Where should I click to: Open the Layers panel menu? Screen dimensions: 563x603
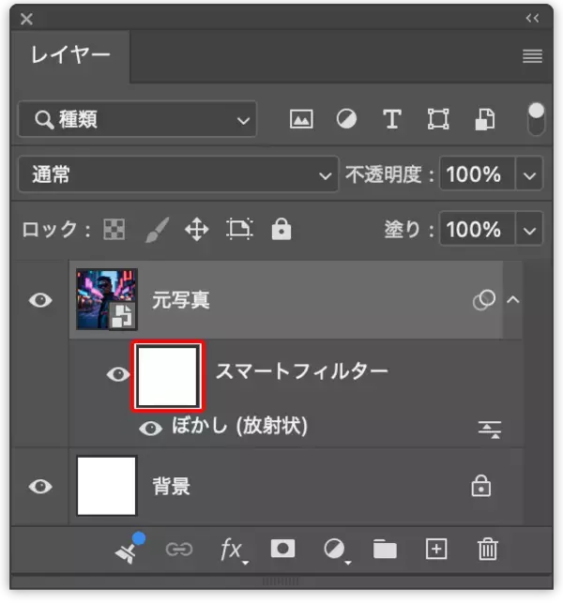(533, 56)
